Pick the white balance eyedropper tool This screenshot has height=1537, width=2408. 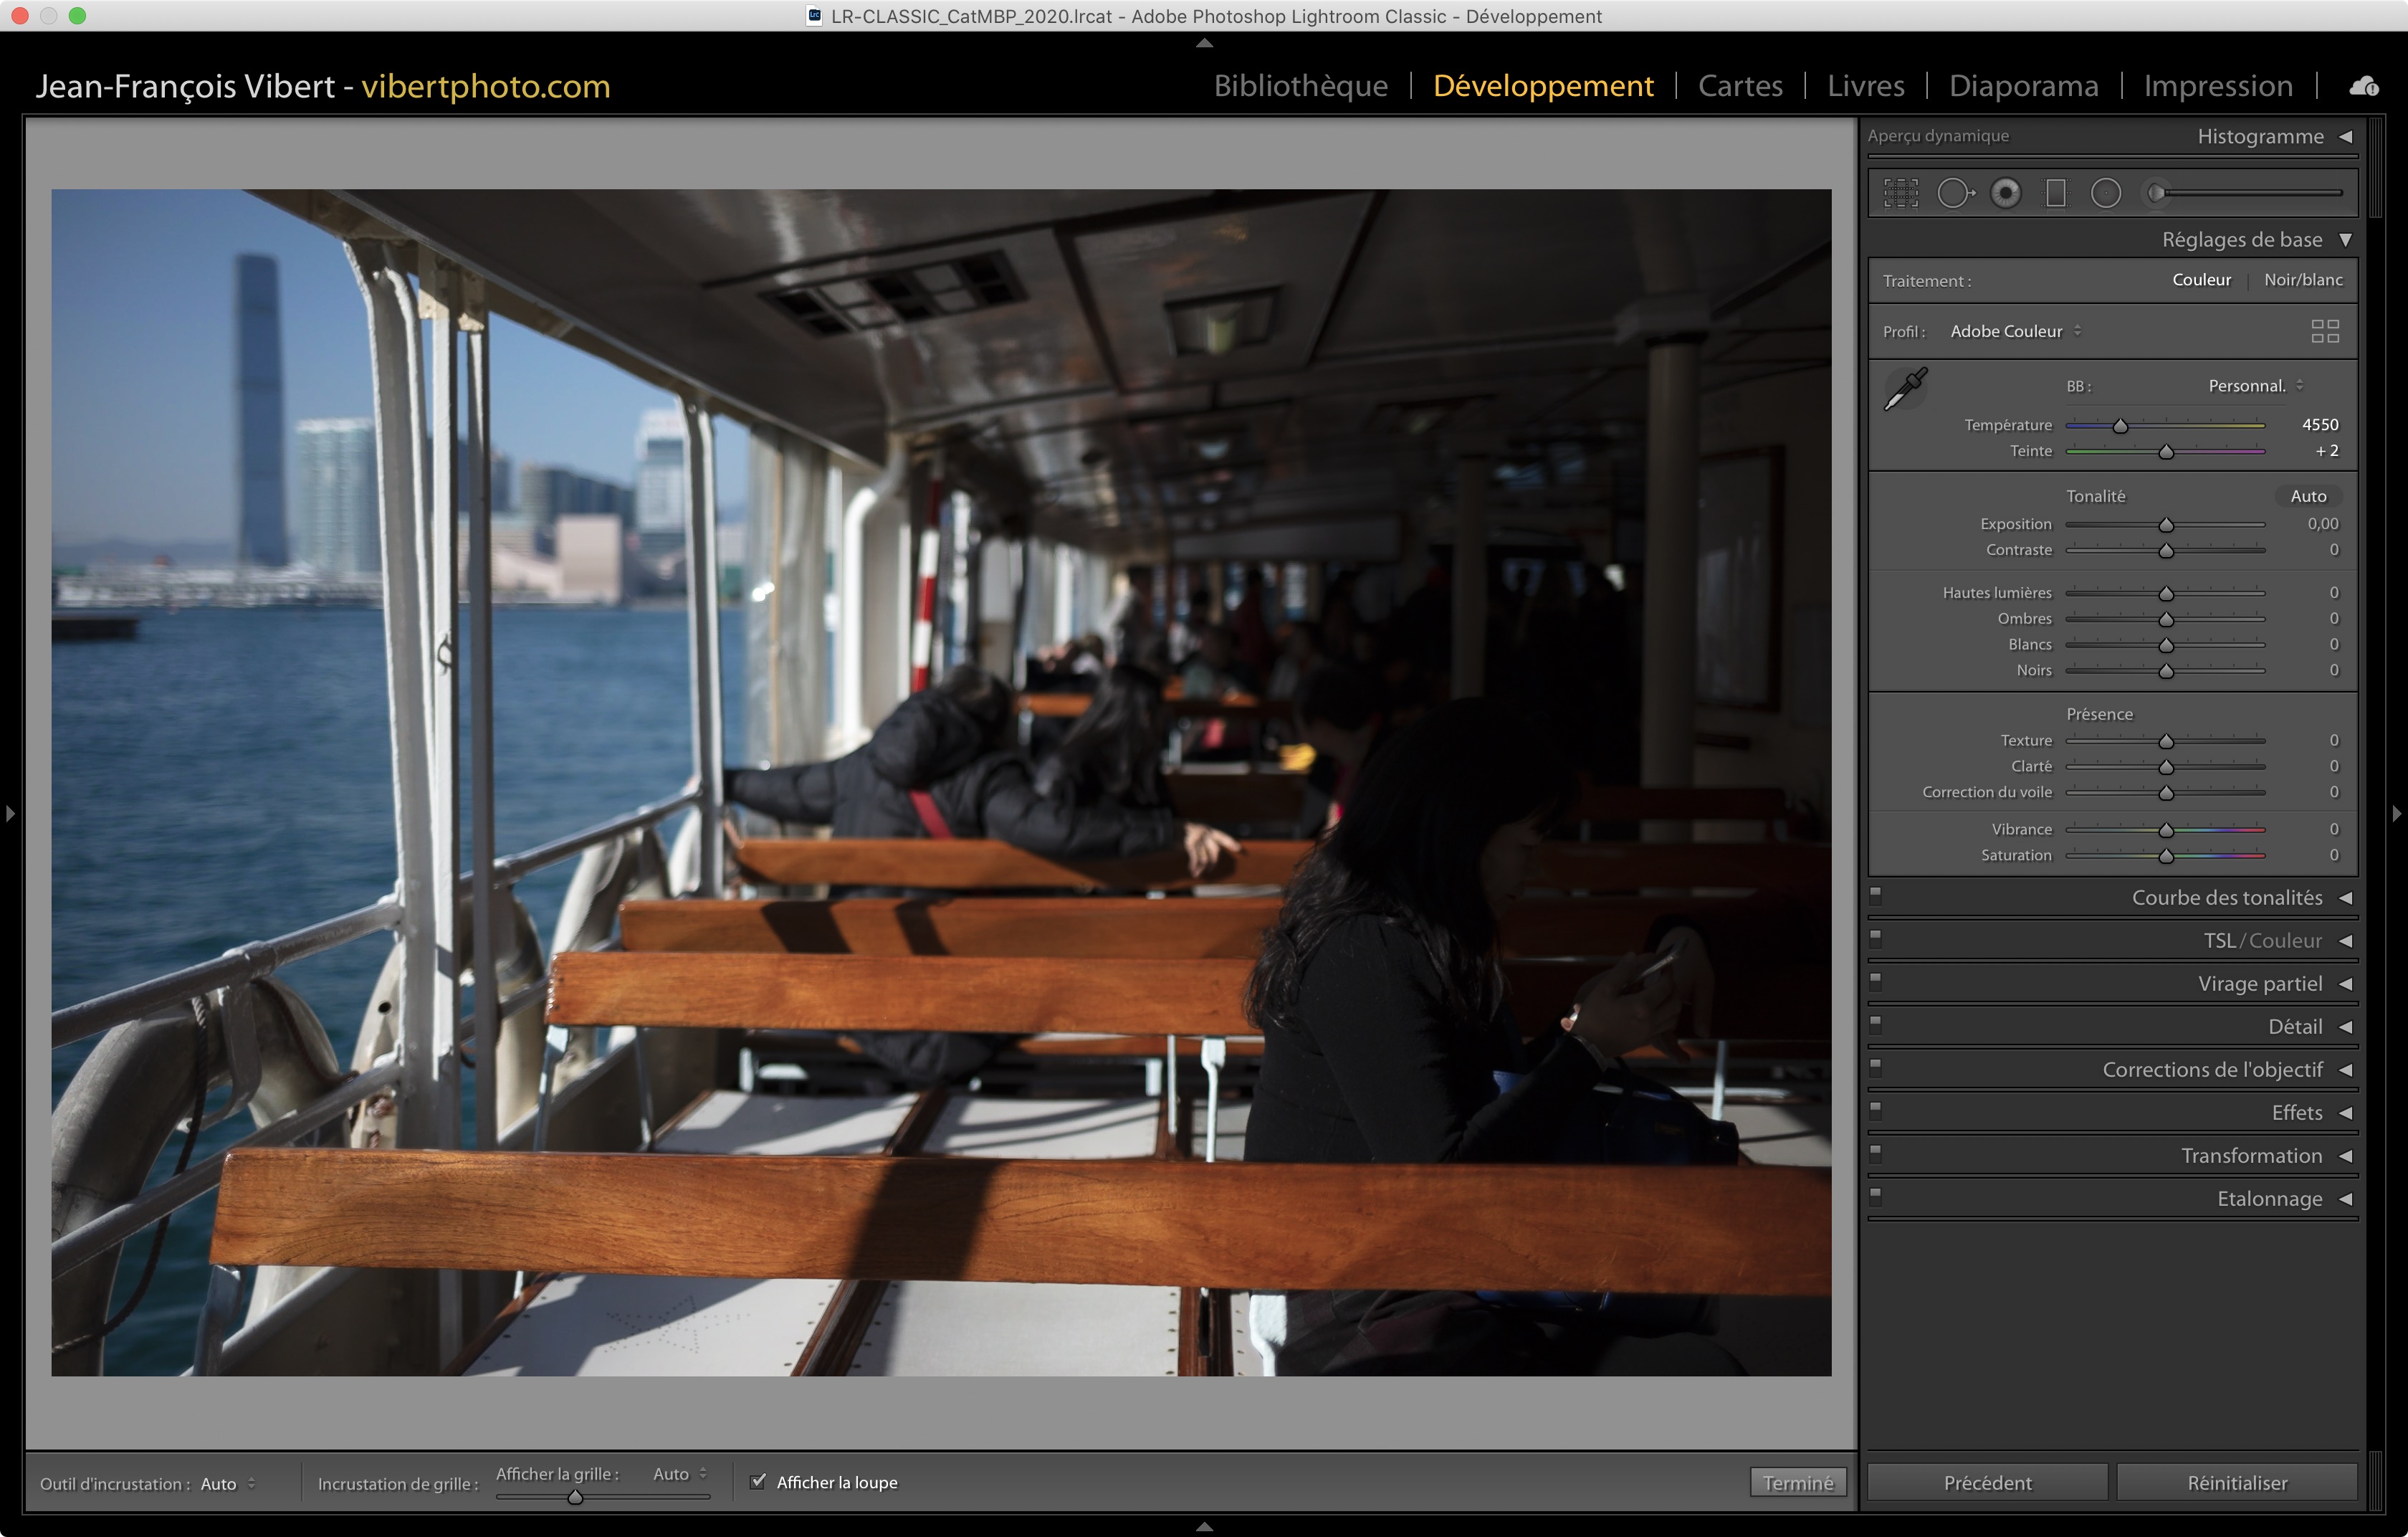[1905, 389]
